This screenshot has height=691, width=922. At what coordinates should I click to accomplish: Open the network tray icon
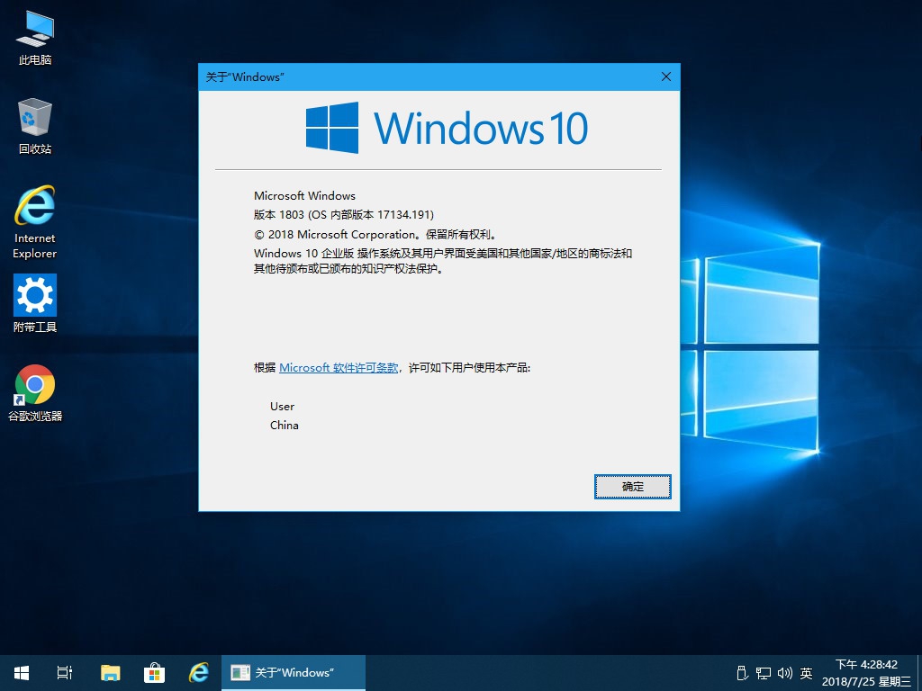click(764, 673)
